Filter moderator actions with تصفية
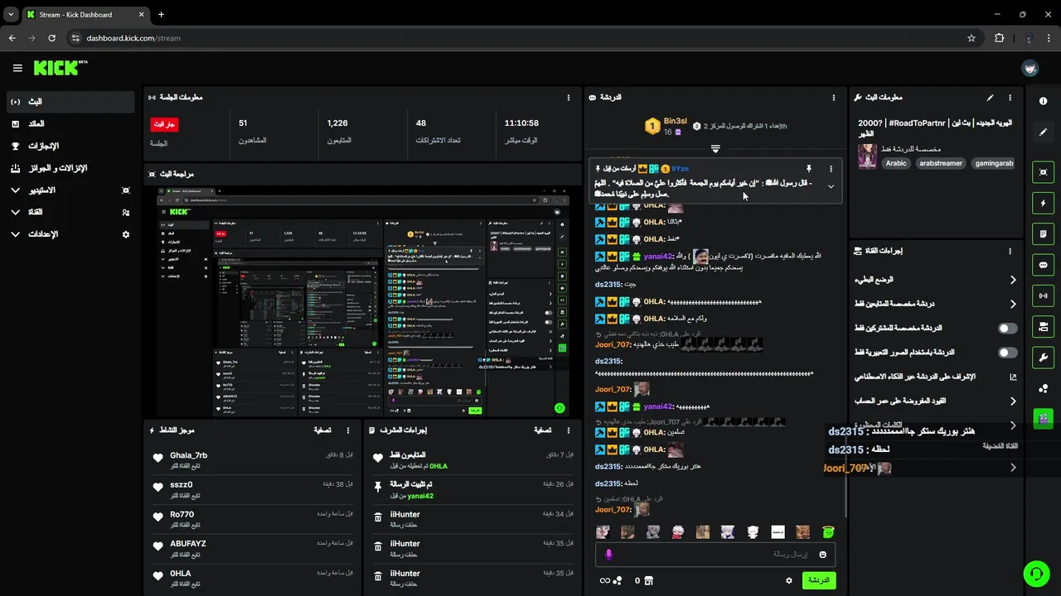Viewport: 1061px width, 596px height. 542,430
